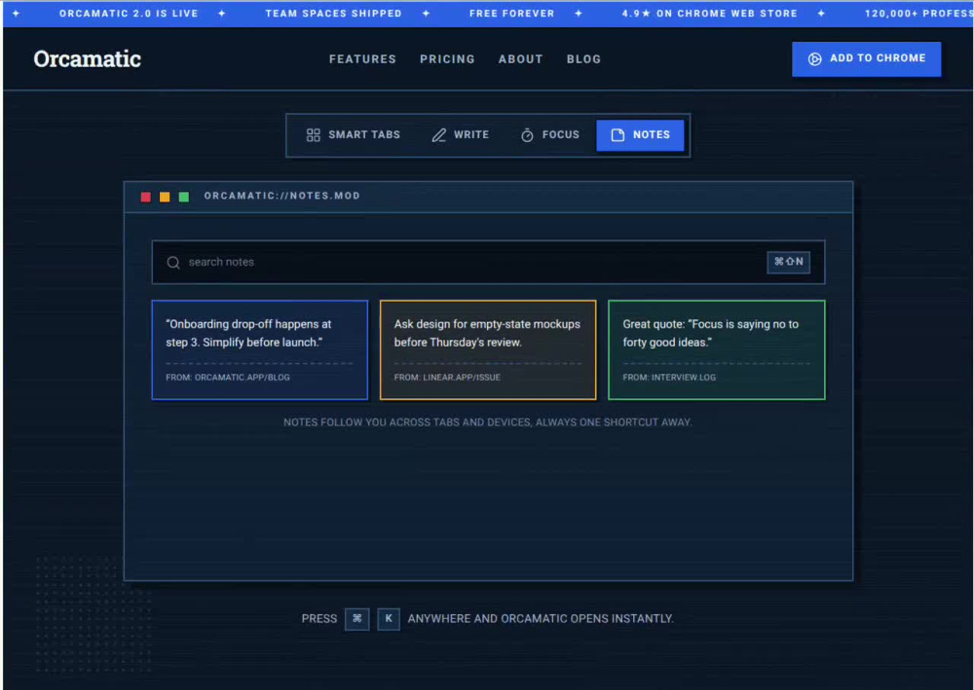
Task: Open the Notes tab
Action: [640, 134]
